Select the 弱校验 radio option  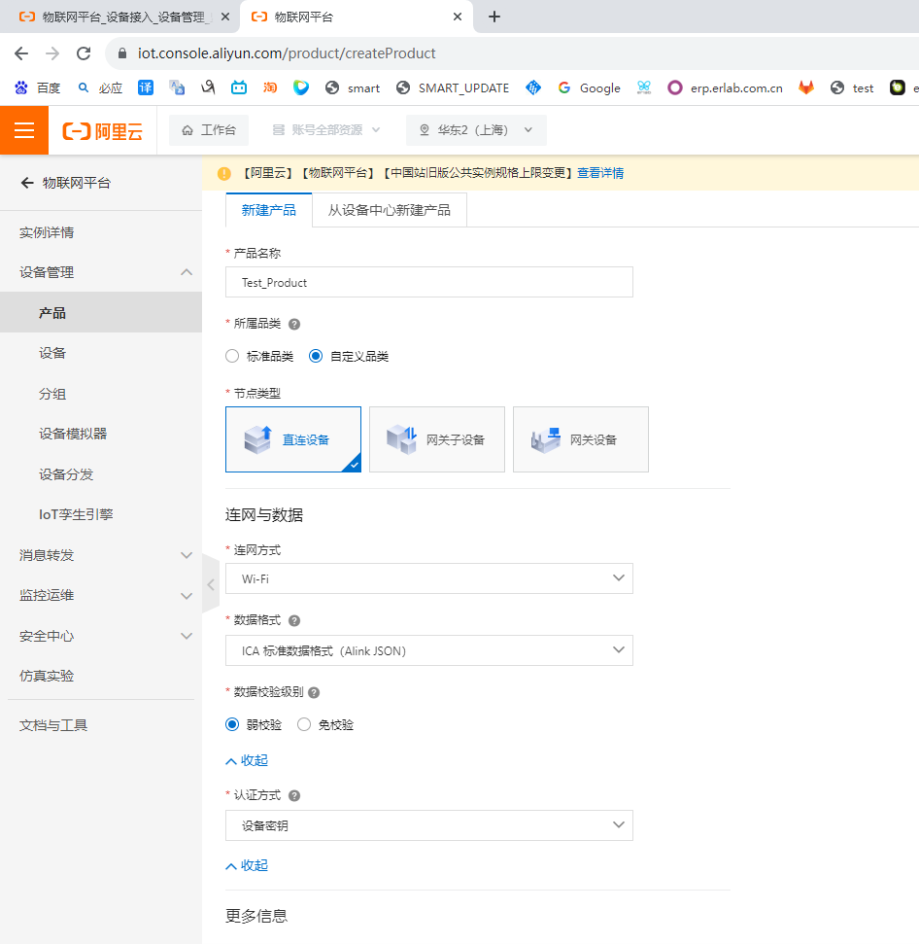232,725
